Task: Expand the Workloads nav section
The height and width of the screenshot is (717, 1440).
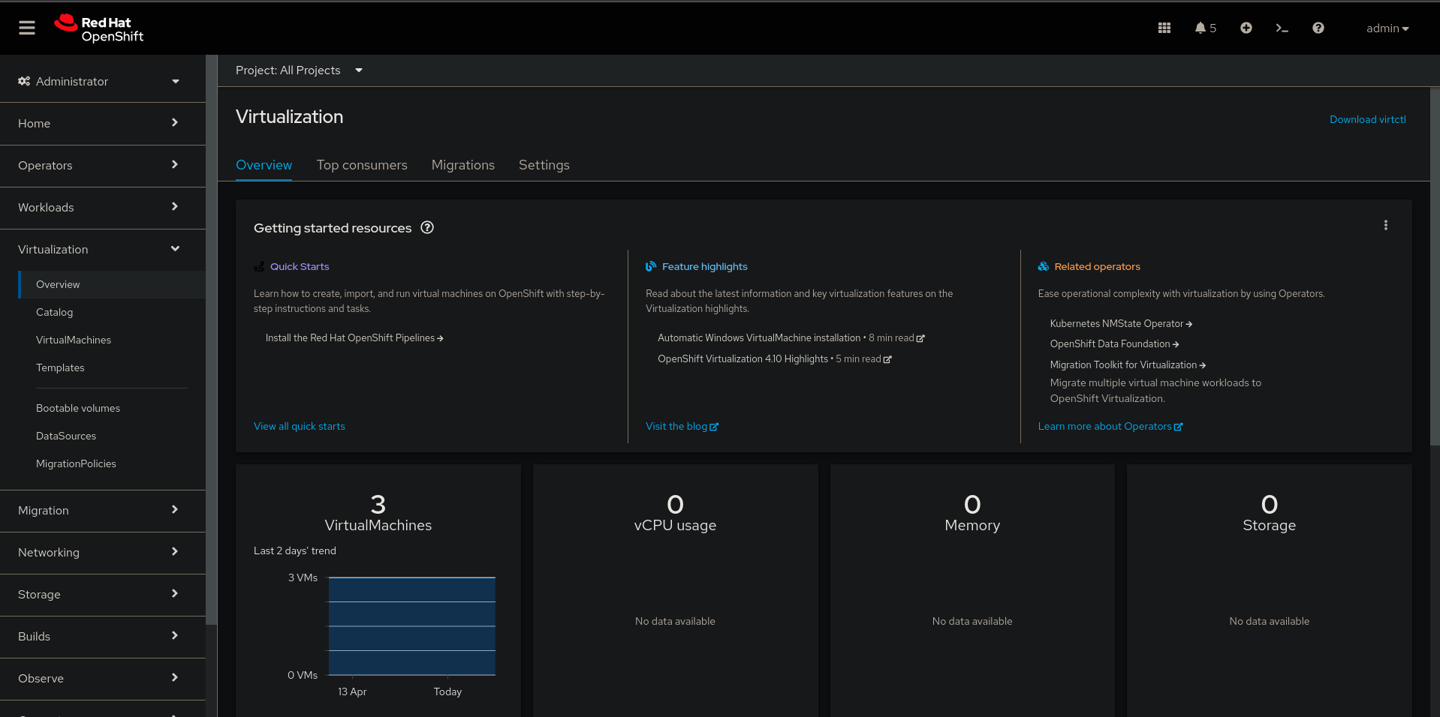Action: tap(99, 207)
